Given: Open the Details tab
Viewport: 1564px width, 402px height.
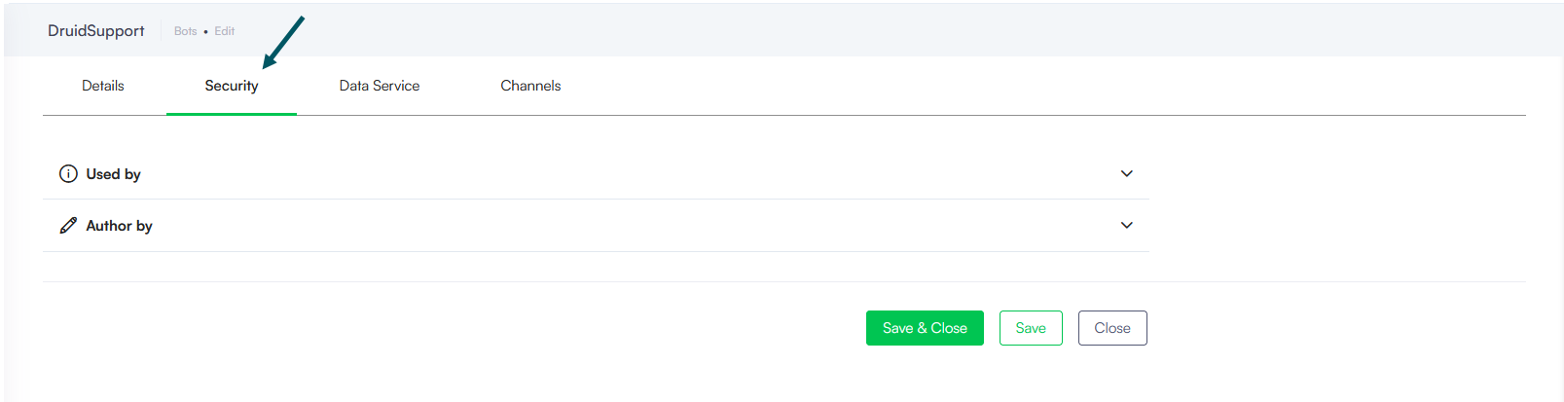Looking at the screenshot, I should [102, 86].
